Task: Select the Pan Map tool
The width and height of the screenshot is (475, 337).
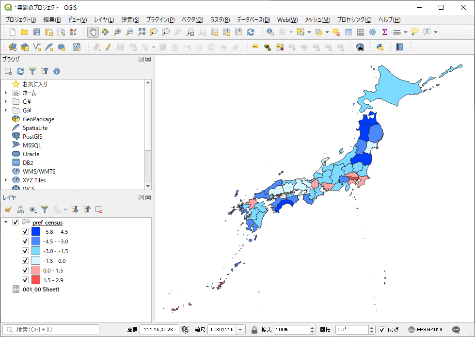Action: tap(92, 32)
